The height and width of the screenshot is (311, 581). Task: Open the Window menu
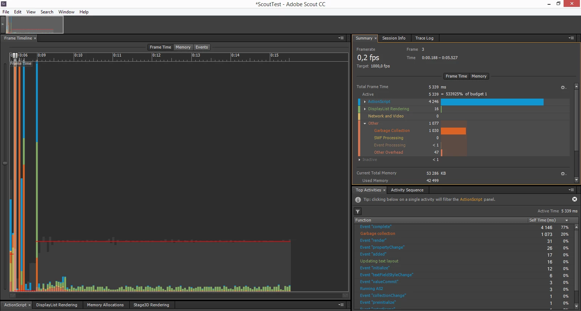(x=66, y=12)
